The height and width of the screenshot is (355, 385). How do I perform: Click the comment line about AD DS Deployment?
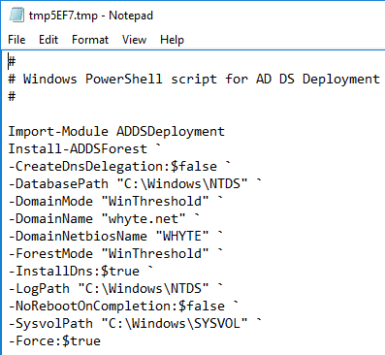194,79
